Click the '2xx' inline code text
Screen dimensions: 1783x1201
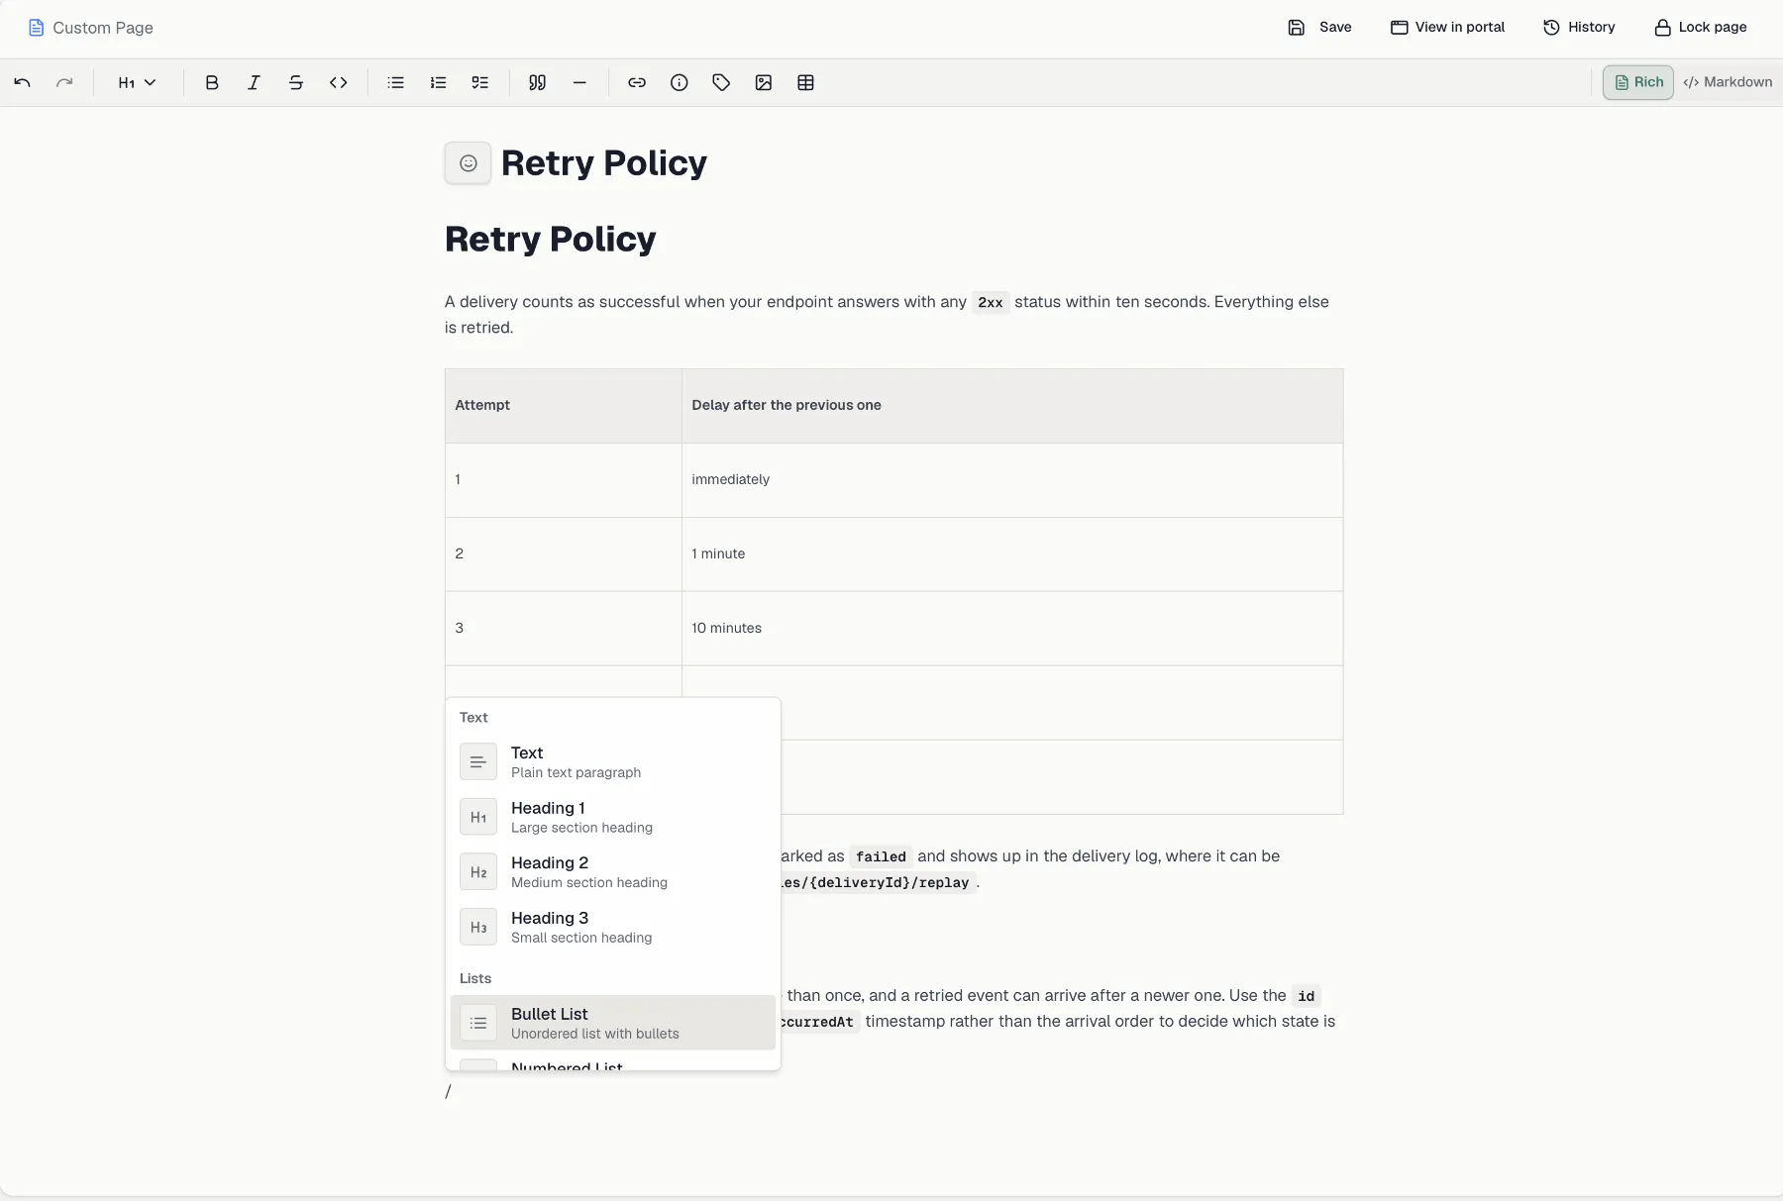(991, 303)
